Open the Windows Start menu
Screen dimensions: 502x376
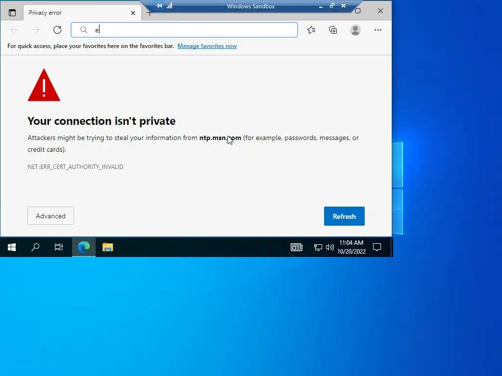click(x=12, y=247)
